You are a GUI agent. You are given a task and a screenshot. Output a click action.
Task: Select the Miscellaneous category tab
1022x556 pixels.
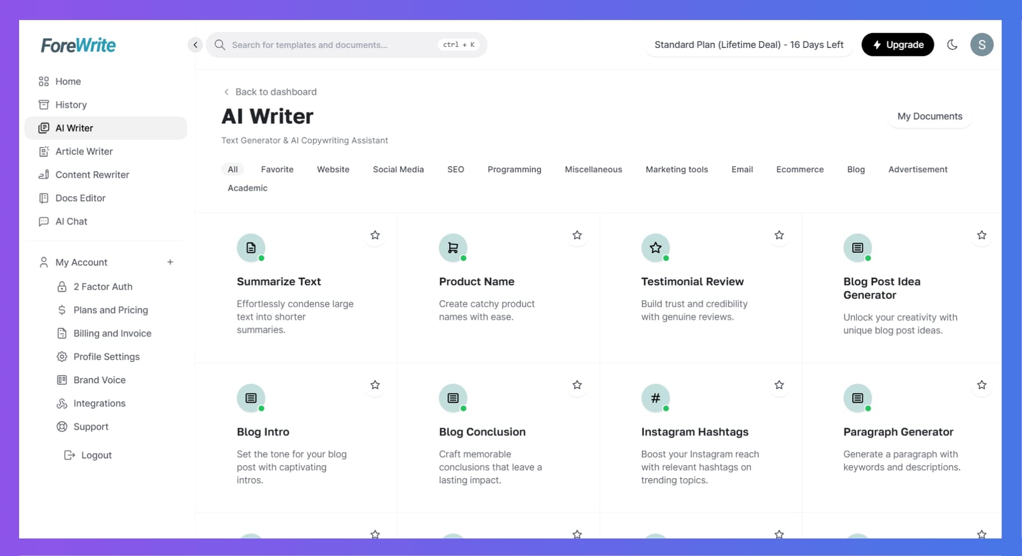coord(593,169)
